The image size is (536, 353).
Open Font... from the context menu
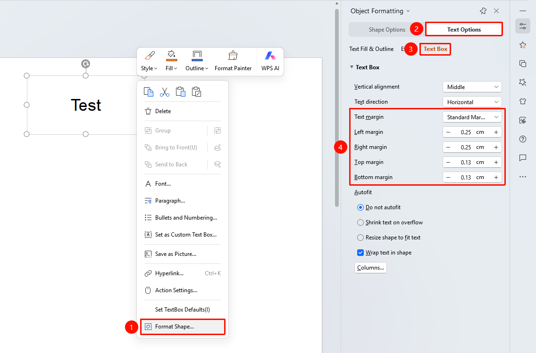[183, 184]
